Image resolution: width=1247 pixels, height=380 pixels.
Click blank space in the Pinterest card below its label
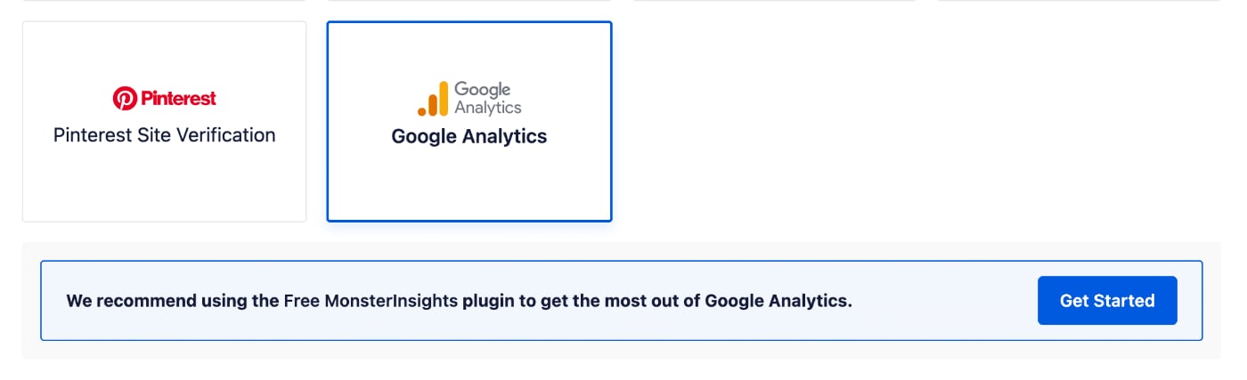click(x=165, y=185)
